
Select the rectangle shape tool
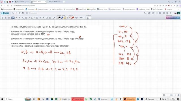tap(32, 18)
